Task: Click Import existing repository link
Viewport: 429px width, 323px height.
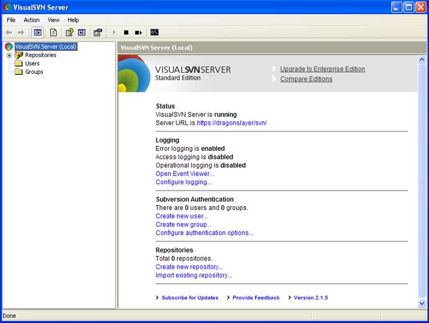Action: (194, 276)
